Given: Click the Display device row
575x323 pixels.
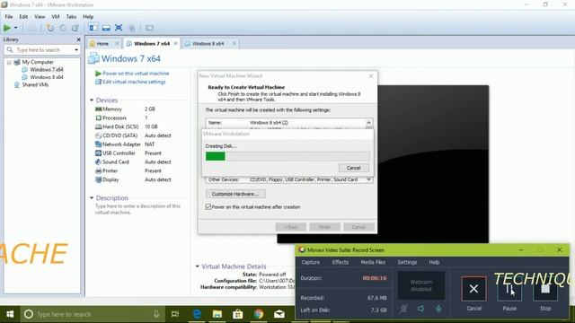Looking at the screenshot, I should click(134, 179).
